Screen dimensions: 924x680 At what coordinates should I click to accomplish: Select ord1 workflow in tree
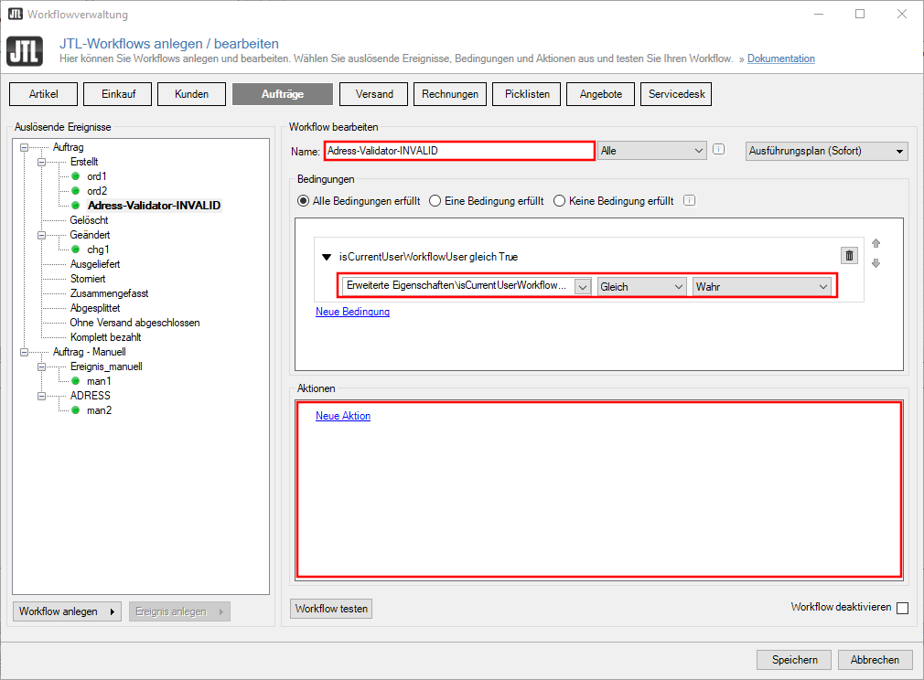(x=97, y=176)
